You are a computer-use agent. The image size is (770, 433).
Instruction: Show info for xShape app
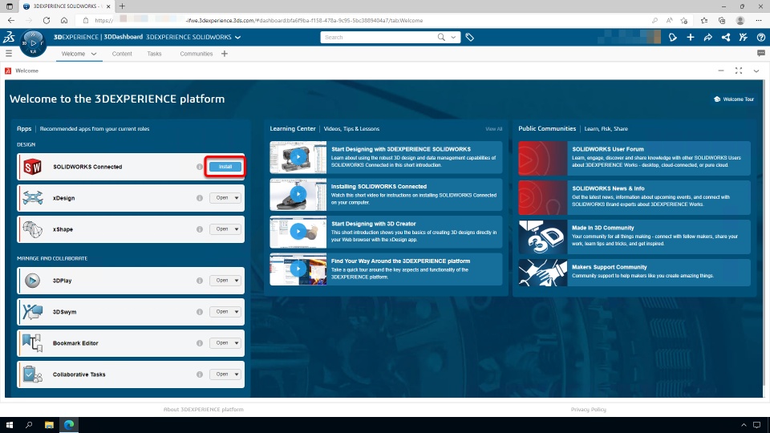[200, 229]
